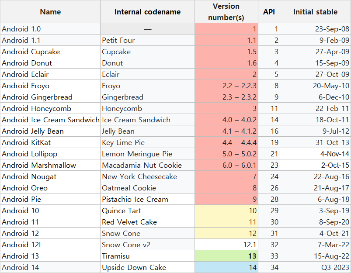Select the "Android 13" name cell
Screen dimensions: 351x273
click(x=50, y=256)
